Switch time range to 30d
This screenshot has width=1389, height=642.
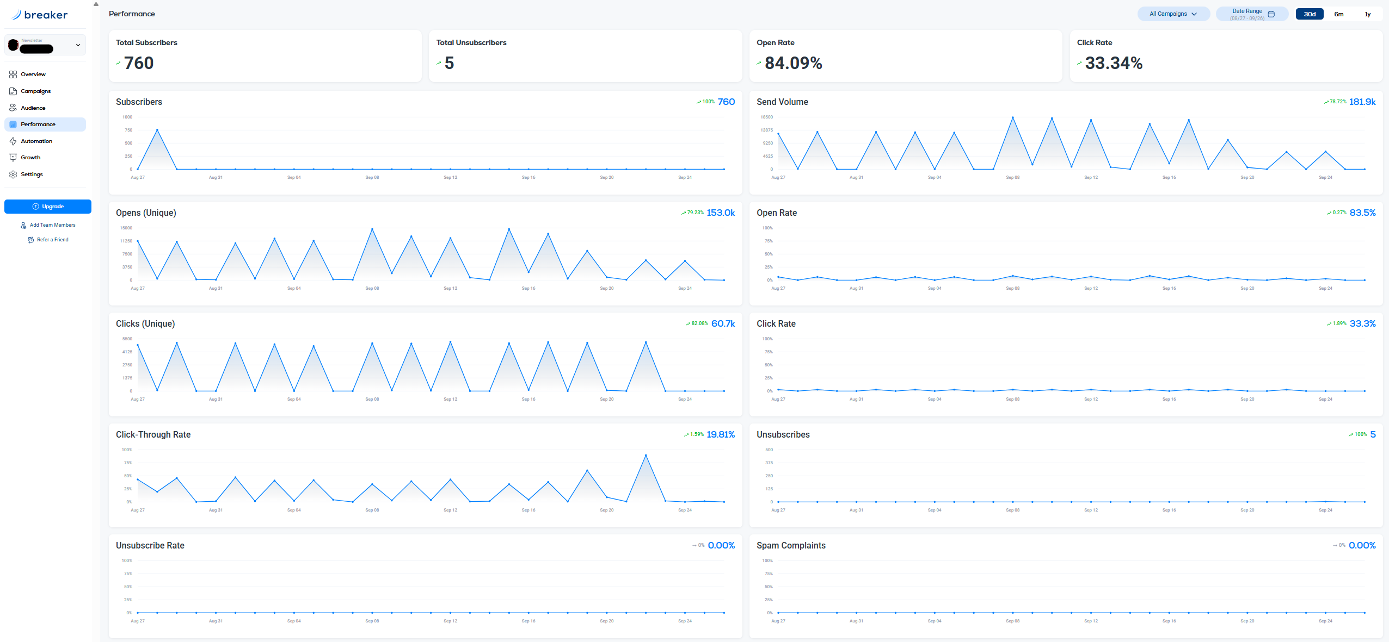click(1309, 14)
